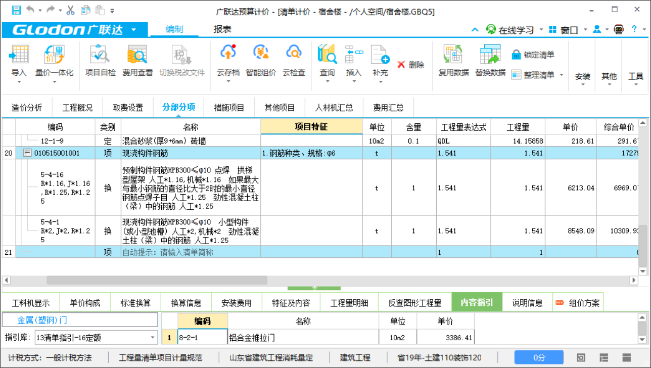651x368 pixels.
Task: Open 在线学习 online learning
Action: coord(509,30)
